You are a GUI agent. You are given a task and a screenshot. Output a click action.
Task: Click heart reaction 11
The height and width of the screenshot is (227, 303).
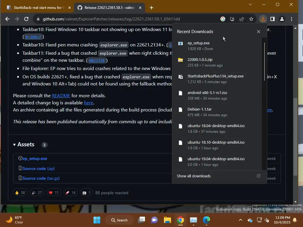pos(54,193)
